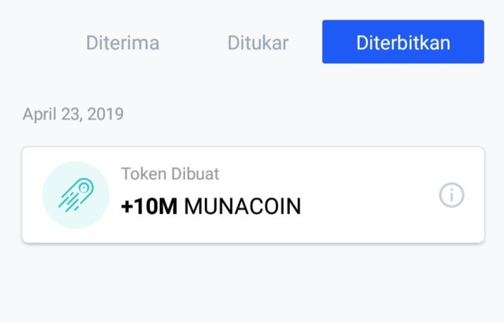Select the Diterbitkan tab

[403, 42]
